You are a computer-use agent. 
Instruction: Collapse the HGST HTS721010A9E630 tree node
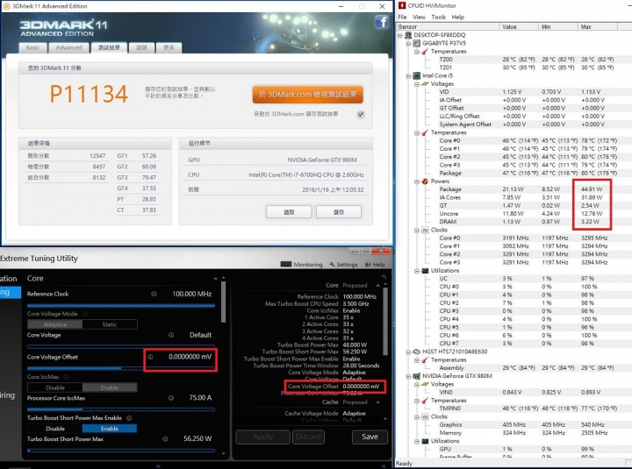[408, 352]
